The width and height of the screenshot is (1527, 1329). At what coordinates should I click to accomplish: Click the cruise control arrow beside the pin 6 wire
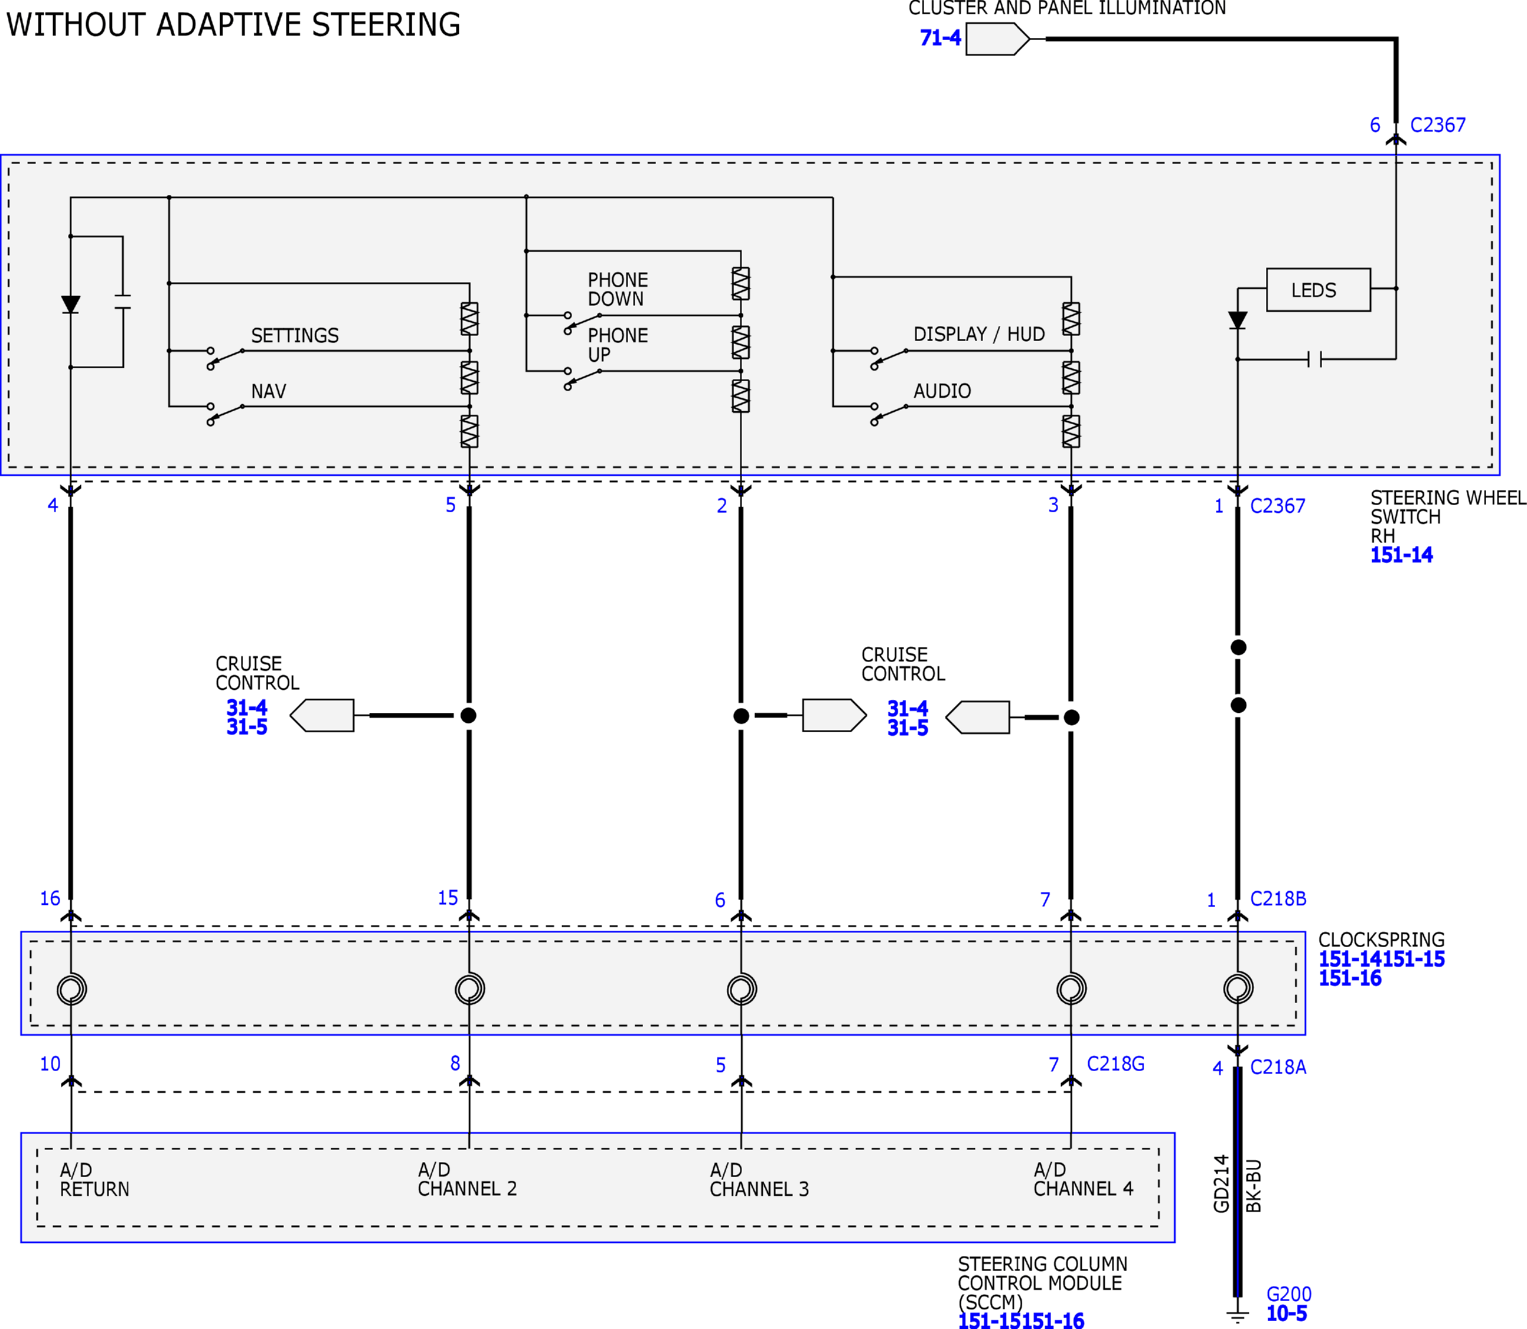[x=834, y=716]
